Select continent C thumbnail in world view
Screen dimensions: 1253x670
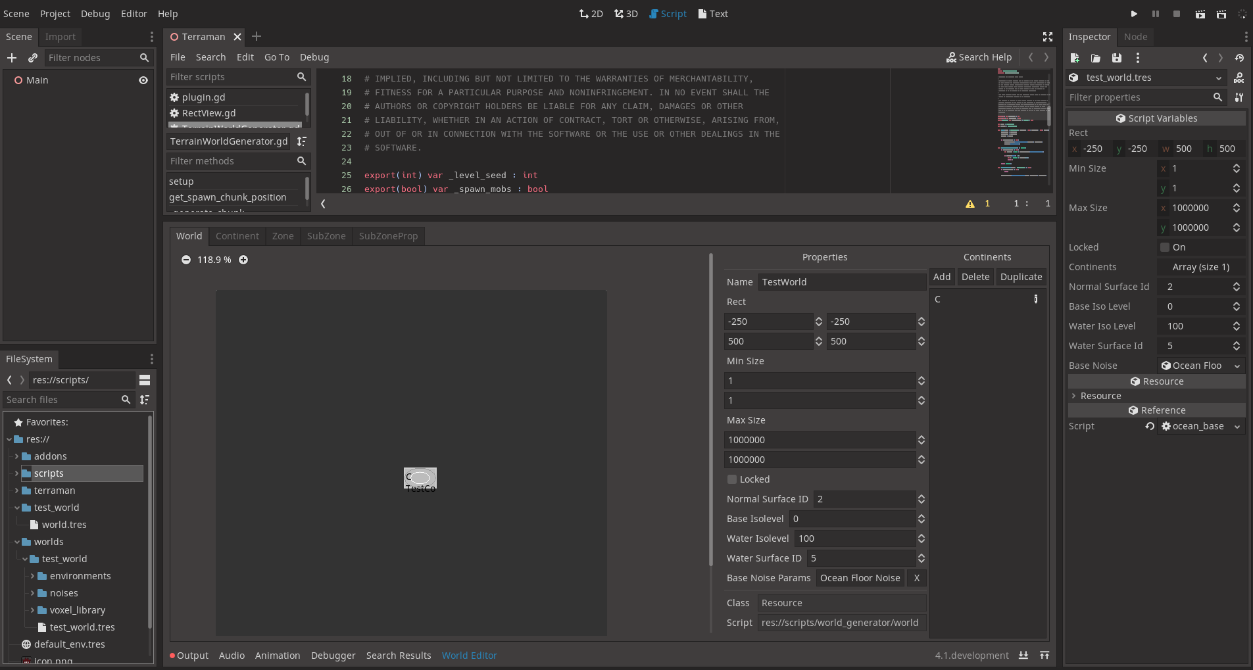(420, 478)
